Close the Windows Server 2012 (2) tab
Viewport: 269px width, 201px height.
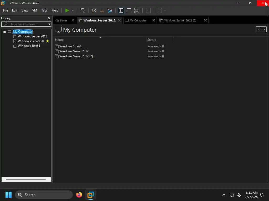click(205, 20)
